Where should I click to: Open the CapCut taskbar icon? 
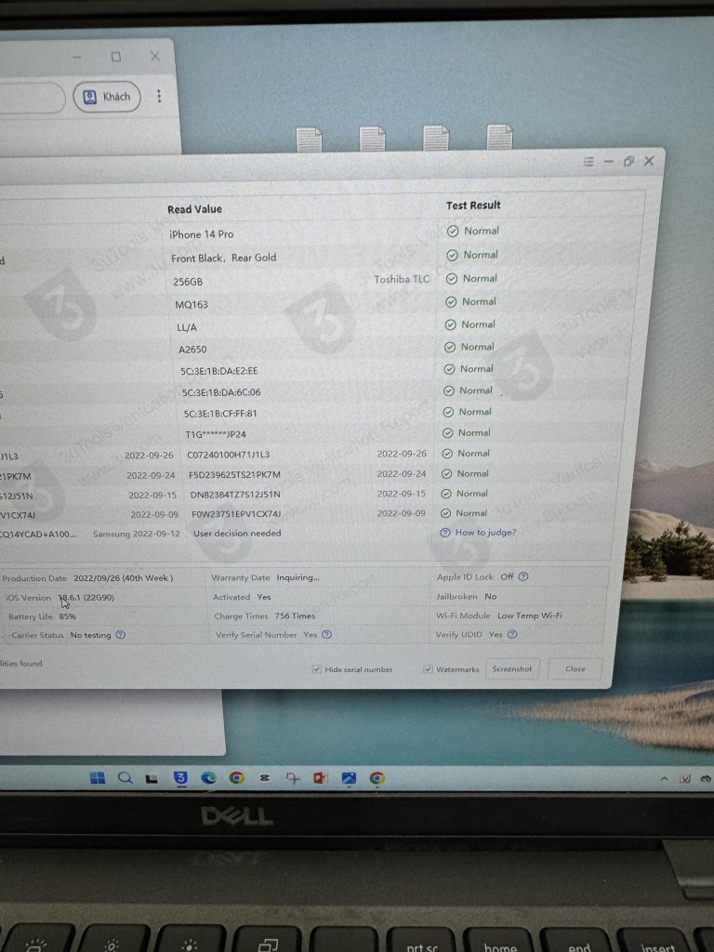(x=264, y=778)
